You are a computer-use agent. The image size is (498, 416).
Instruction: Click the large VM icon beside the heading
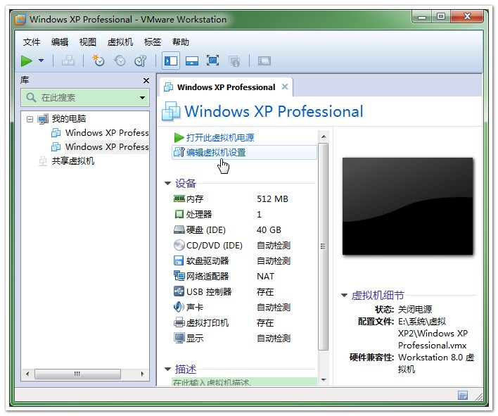click(x=171, y=111)
